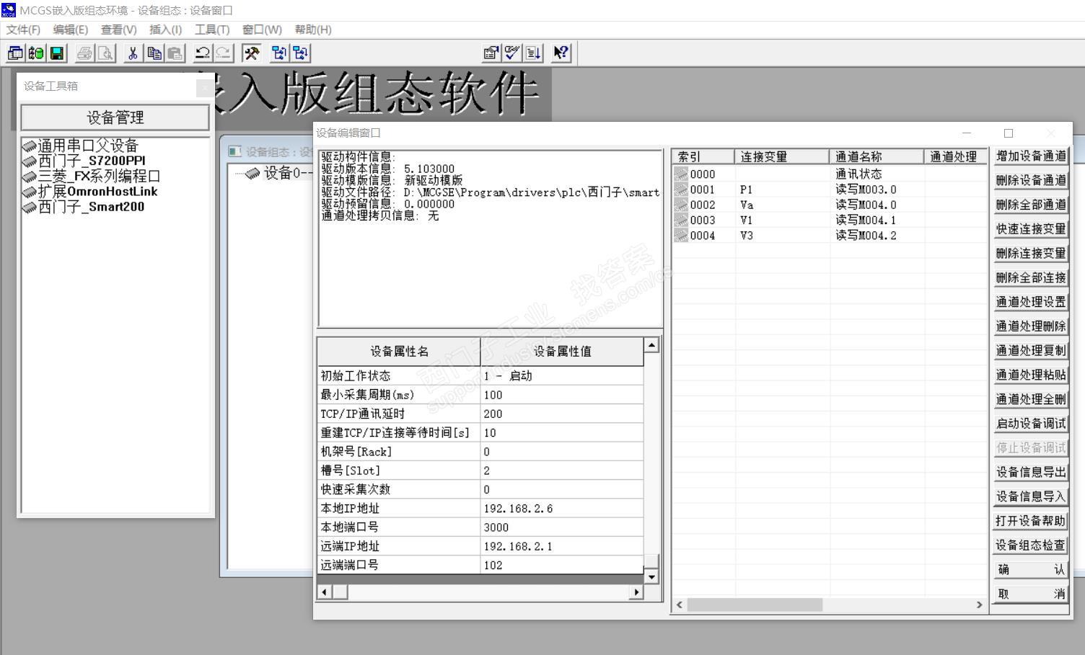
Task: Cancel with the 取消 button
Action: (x=1030, y=594)
